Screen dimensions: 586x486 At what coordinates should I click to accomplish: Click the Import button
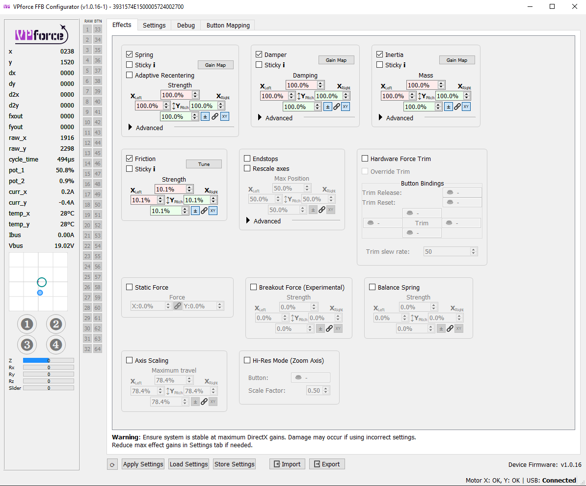(287, 464)
